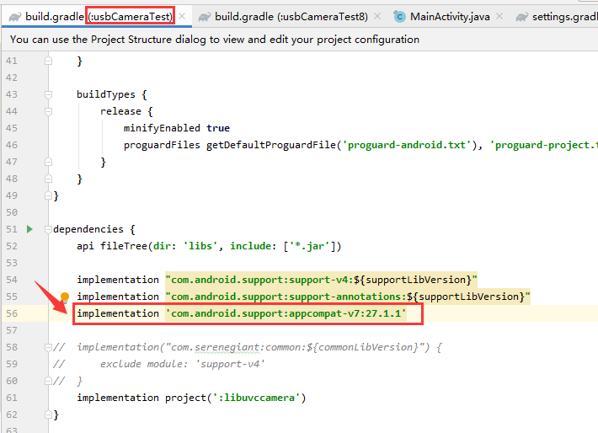Screen dimensions: 598x433
Task: Run dependencies block with green gutter arrow
Action: coord(29,229)
